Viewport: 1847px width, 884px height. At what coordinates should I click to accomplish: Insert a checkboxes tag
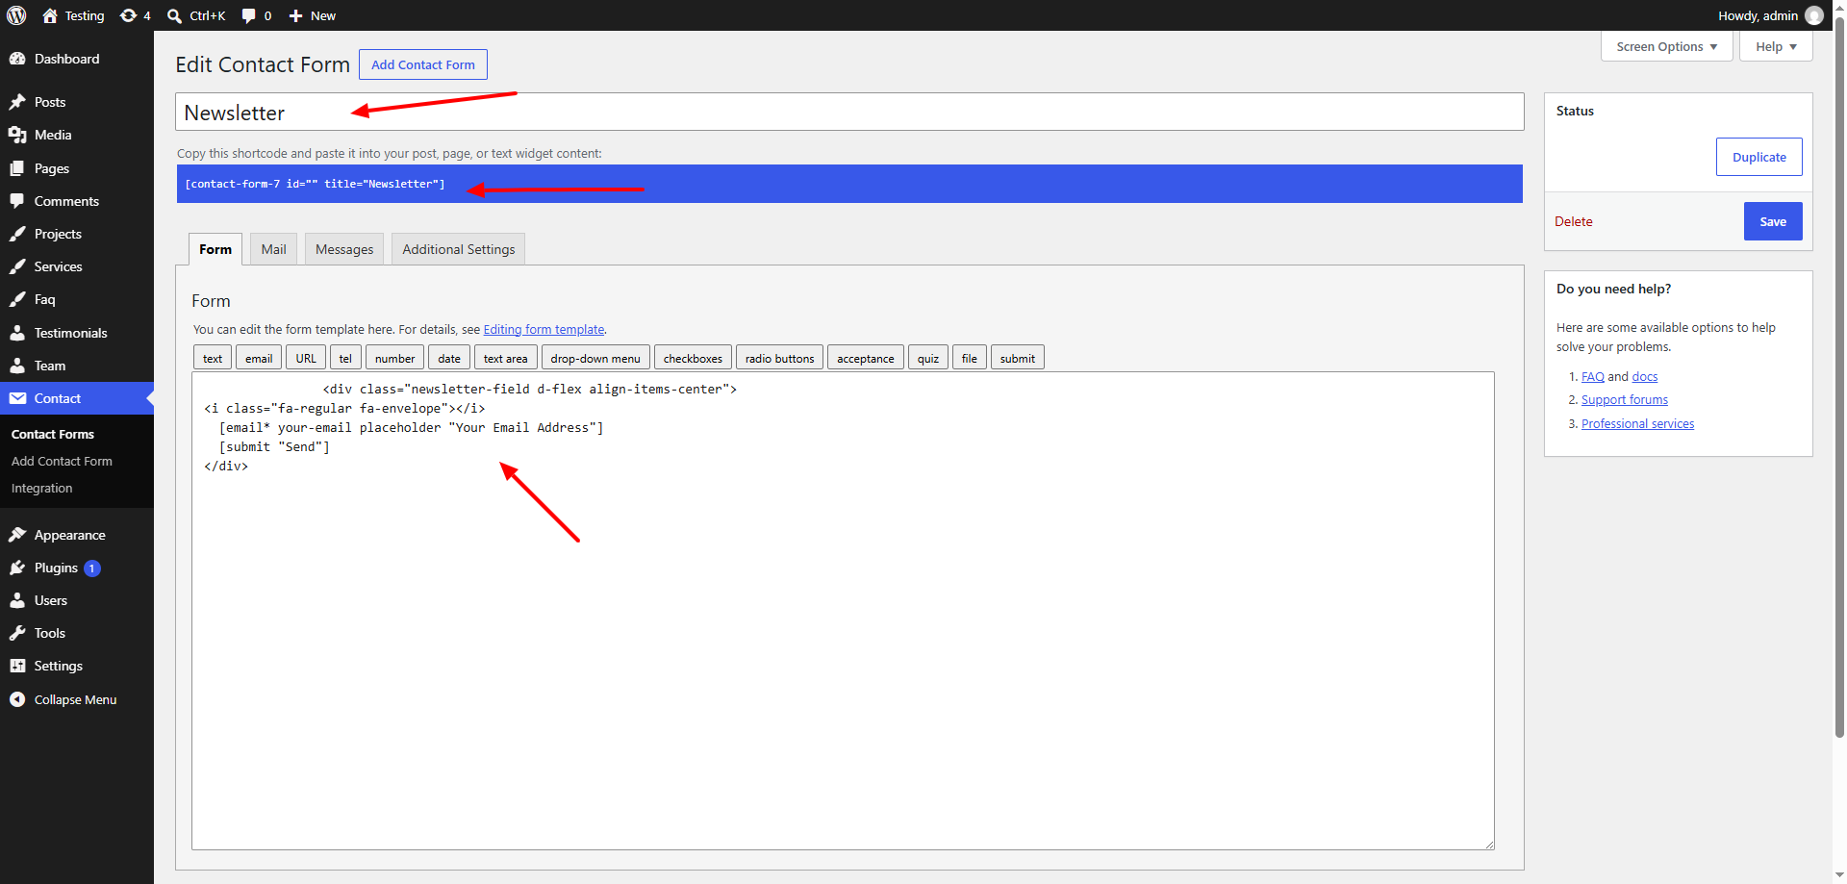693,358
